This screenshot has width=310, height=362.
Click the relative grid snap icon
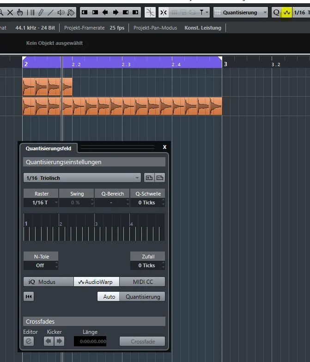click(x=183, y=12)
